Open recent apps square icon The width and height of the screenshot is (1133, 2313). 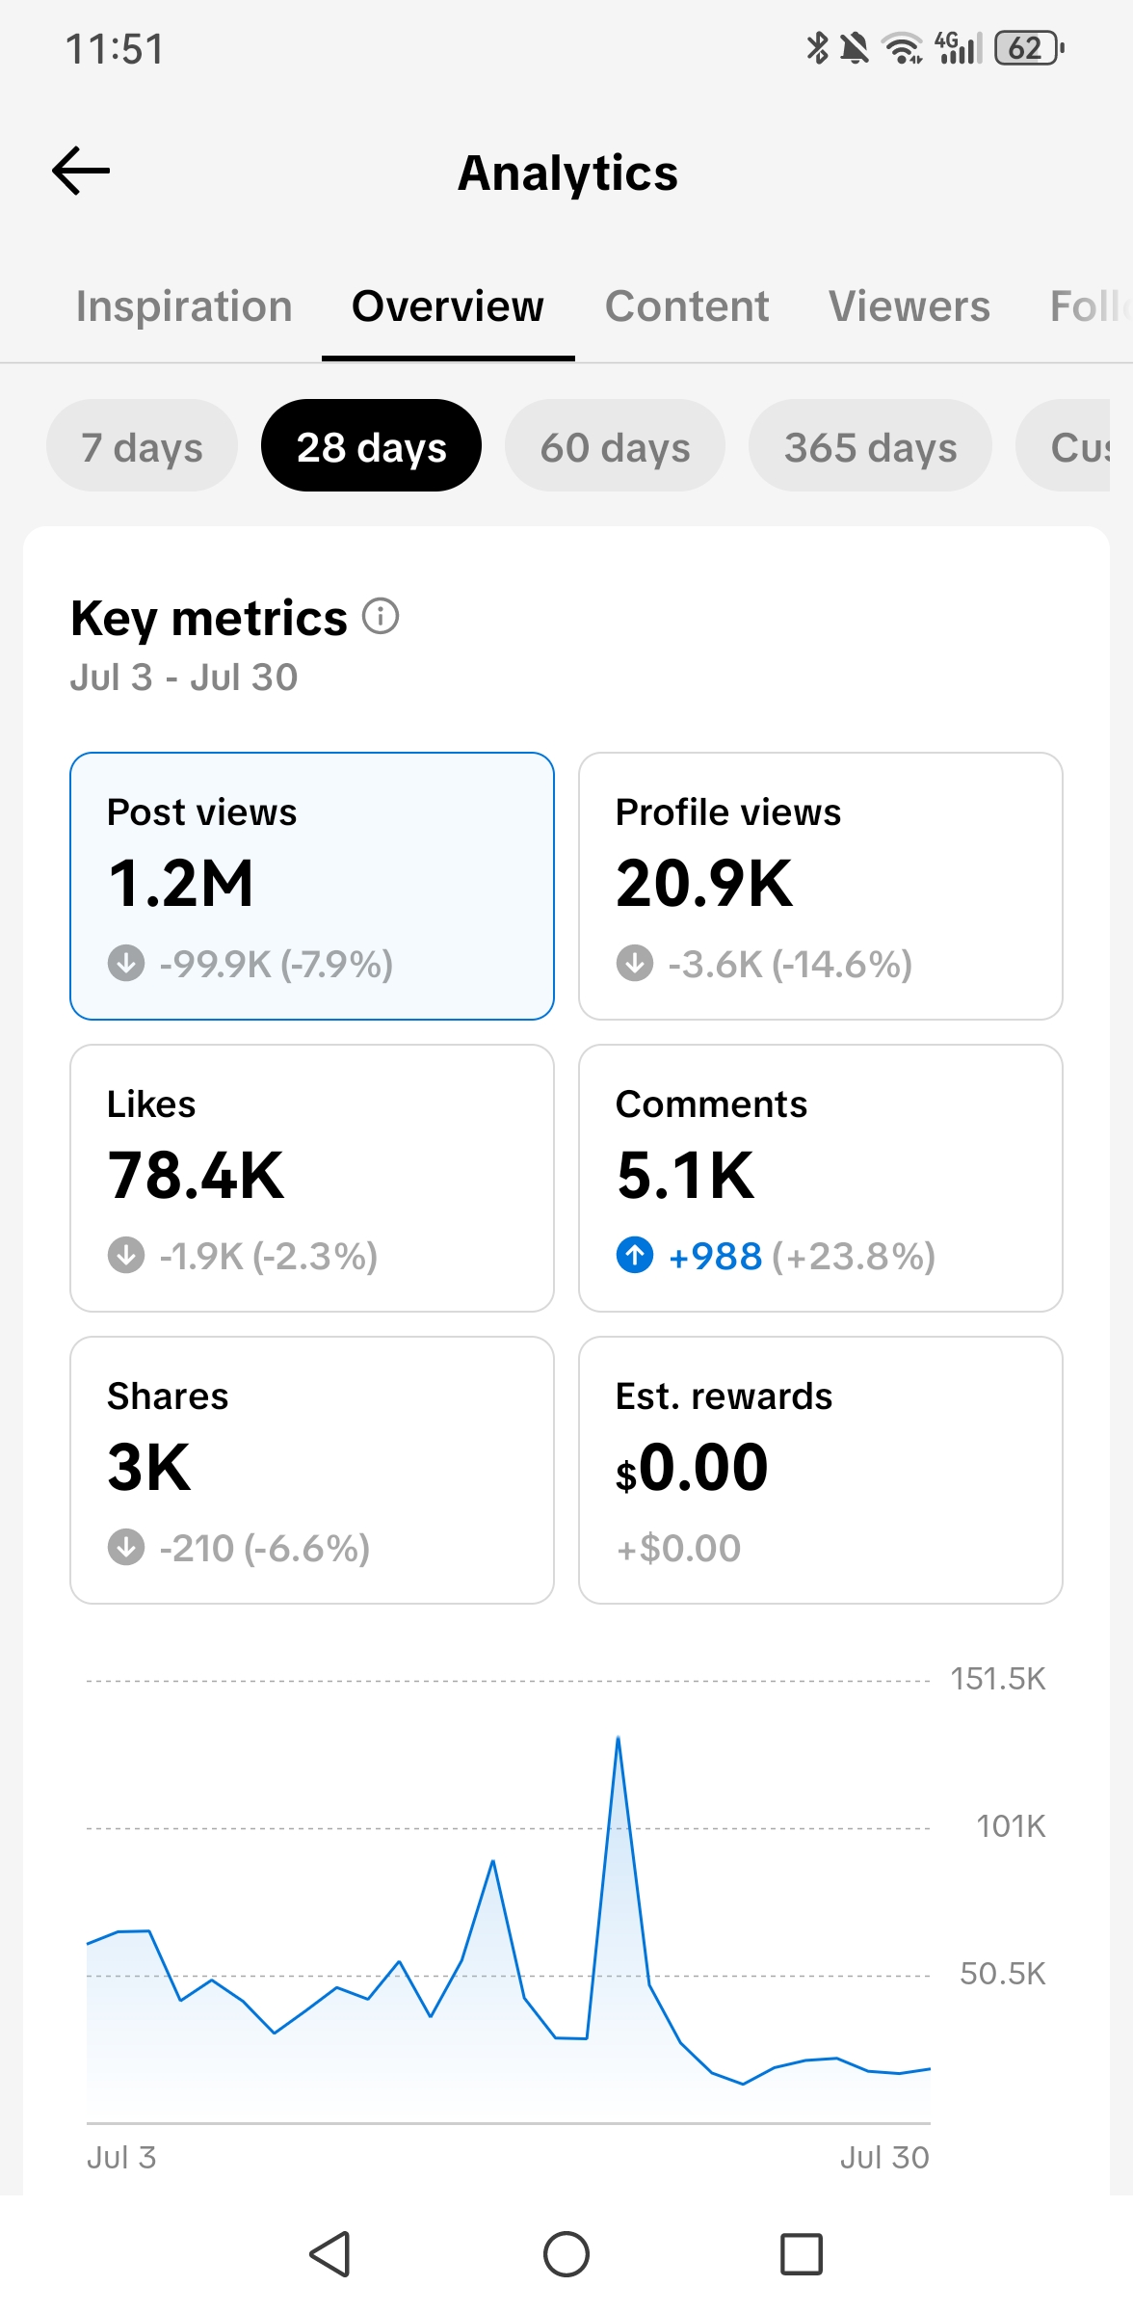802,2254
